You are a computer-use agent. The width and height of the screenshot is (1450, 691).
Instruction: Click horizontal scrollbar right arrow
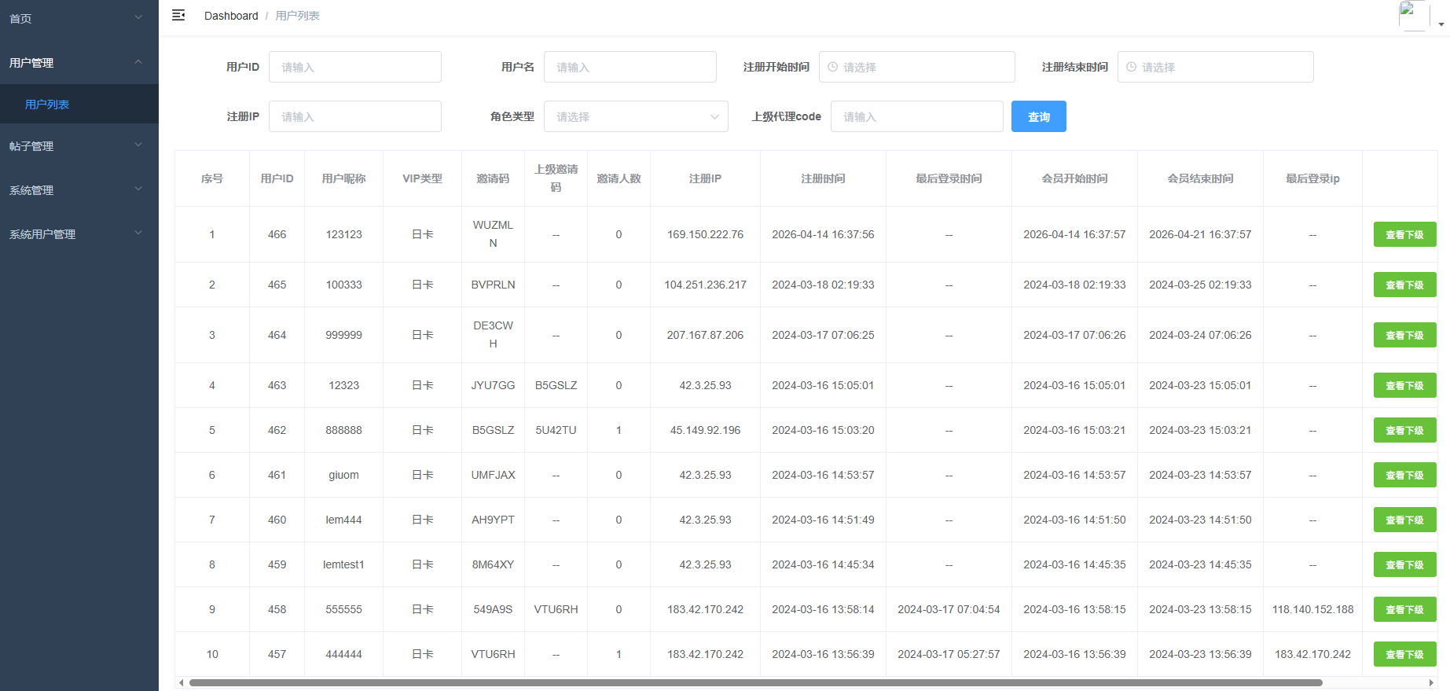pyautogui.click(x=1431, y=682)
